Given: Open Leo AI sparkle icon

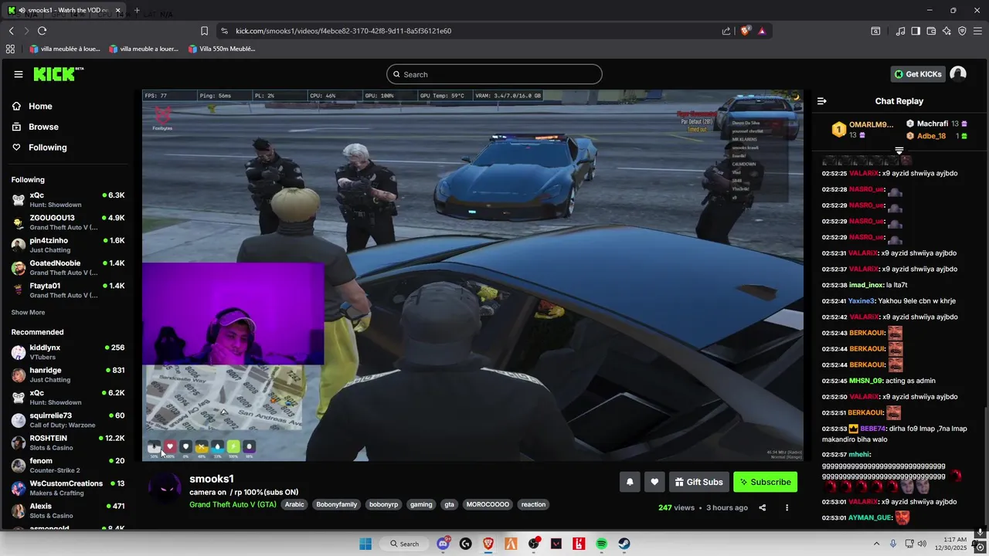Looking at the screenshot, I should point(947,31).
